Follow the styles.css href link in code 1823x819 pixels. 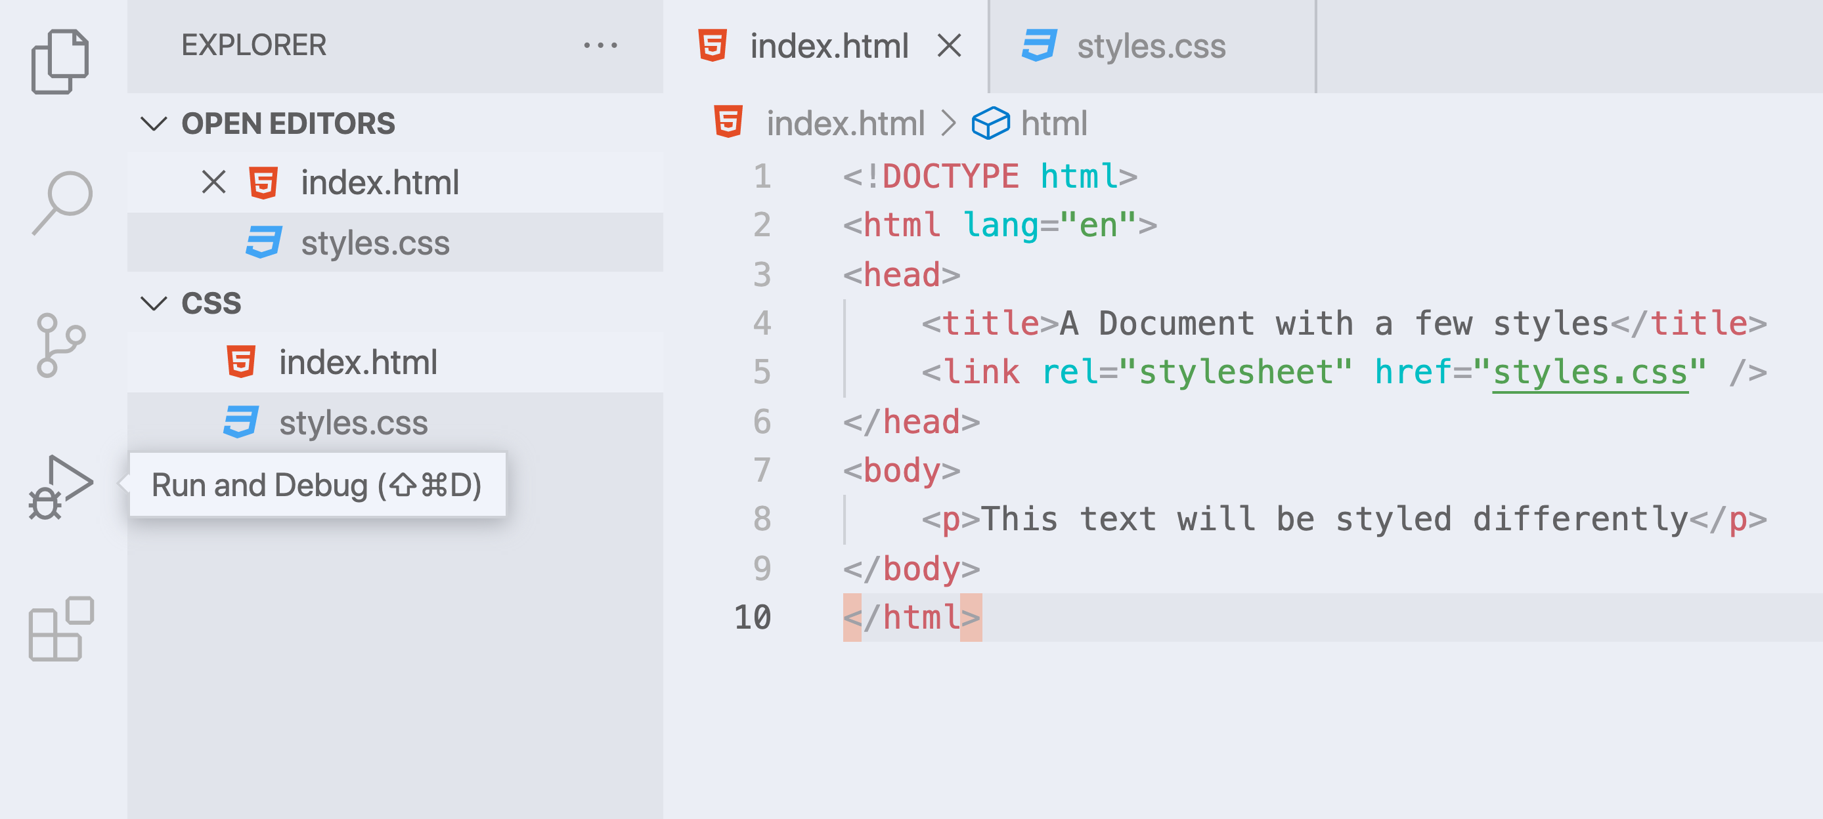click(1589, 372)
